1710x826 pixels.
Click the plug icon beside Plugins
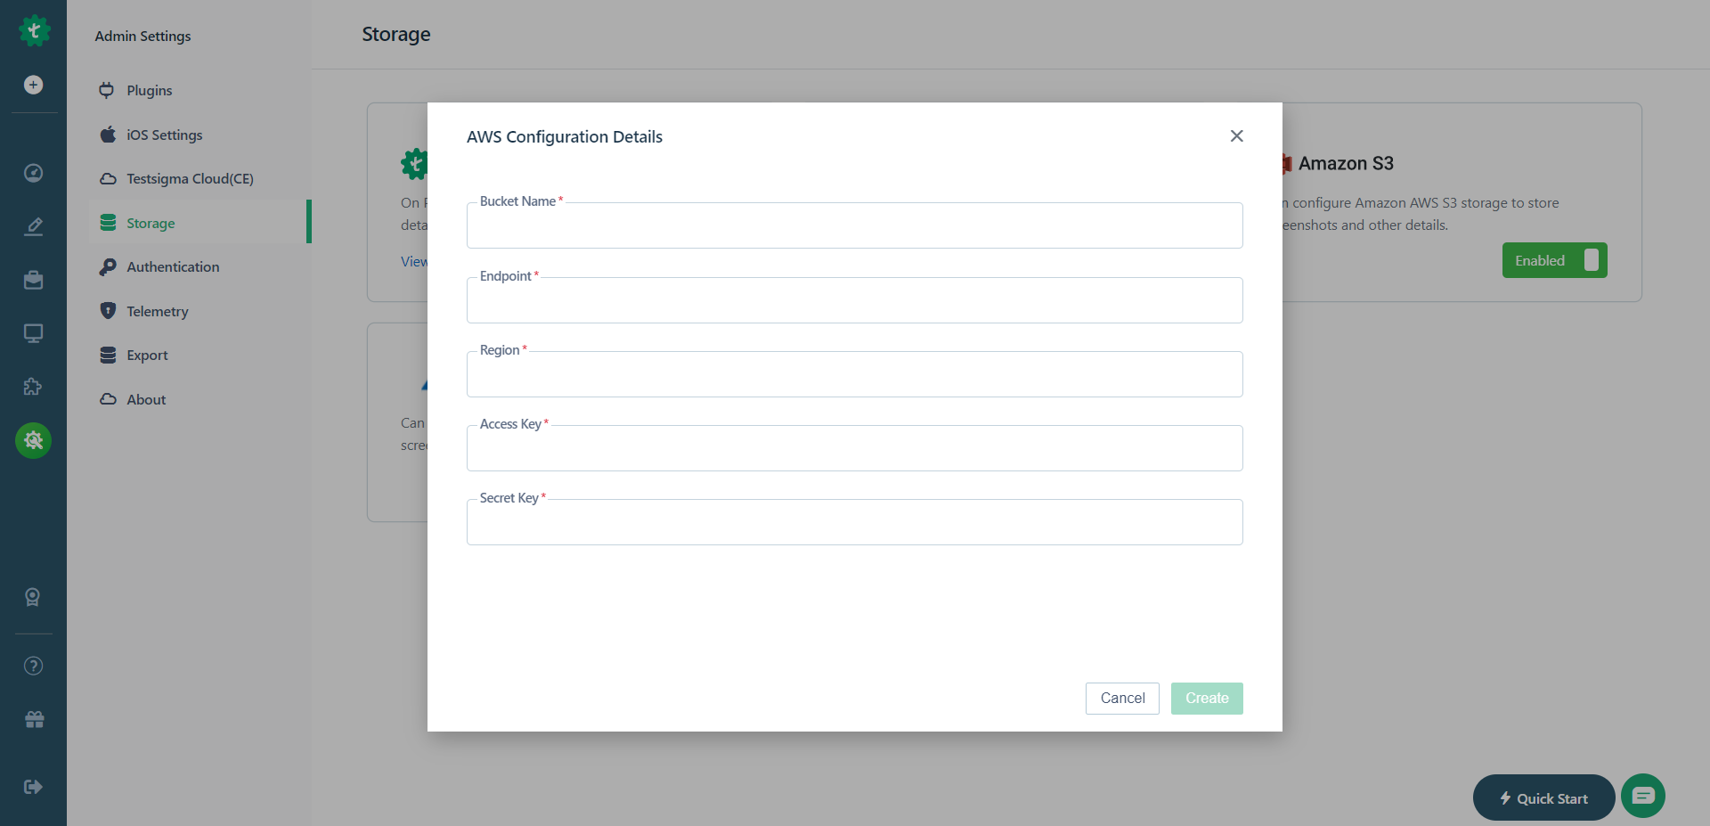pos(107,90)
